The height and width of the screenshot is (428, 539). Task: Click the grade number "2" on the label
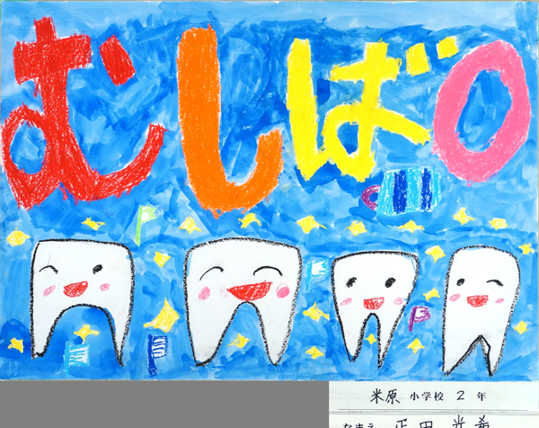point(460,396)
